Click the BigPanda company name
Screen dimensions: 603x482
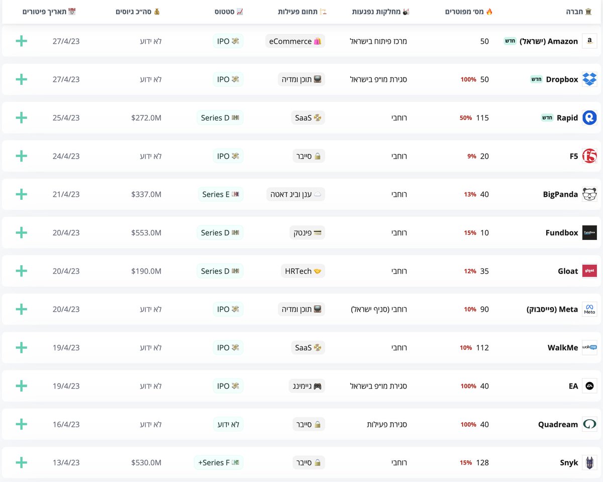click(560, 194)
